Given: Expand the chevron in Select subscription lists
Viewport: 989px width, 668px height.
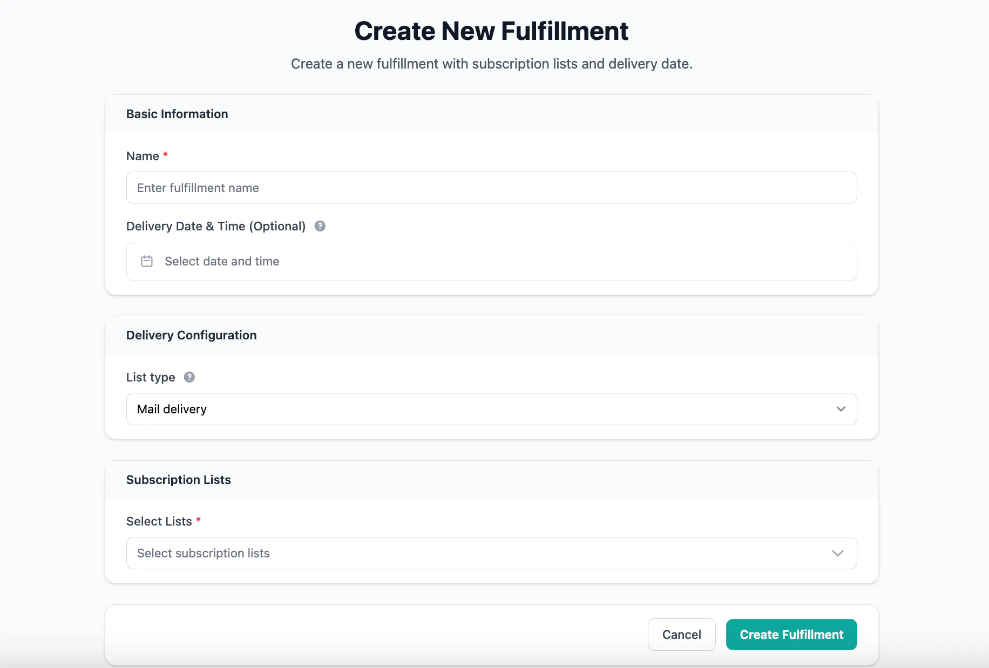Looking at the screenshot, I should click(x=837, y=553).
